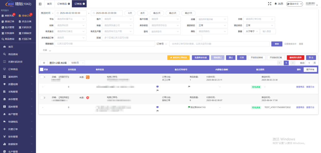Open 映射失败 shortcut in the sidebar
The width and height of the screenshot is (321, 153).
coord(8,16)
